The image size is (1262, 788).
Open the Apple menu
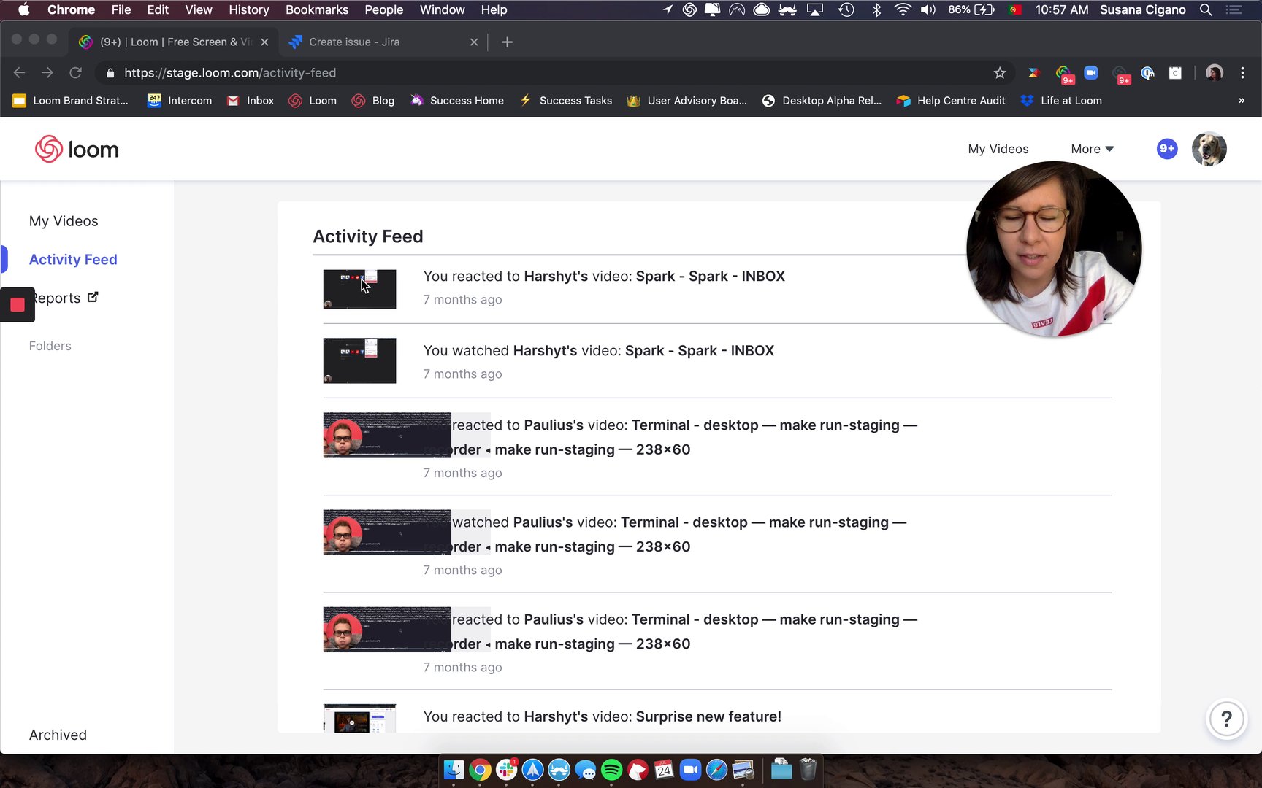coord(23,9)
